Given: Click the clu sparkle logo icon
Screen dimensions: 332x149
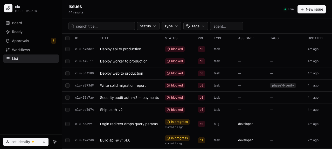Looking at the screenshot, I should [8, 8].
